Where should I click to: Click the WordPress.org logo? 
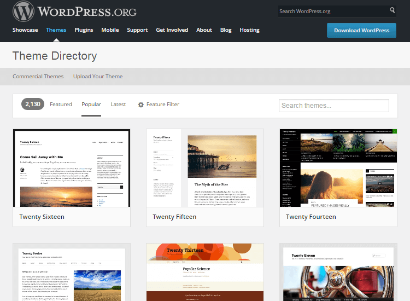click(75, 11)
